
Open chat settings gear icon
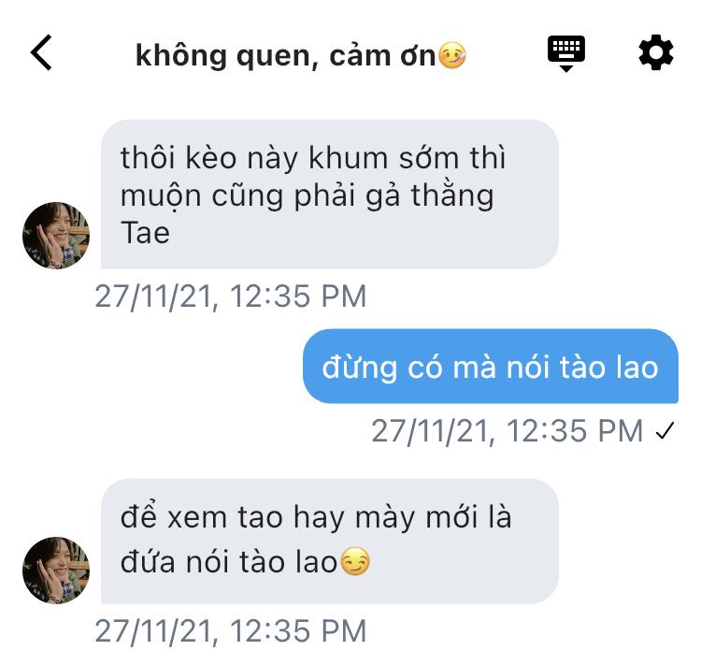(655, 52)
